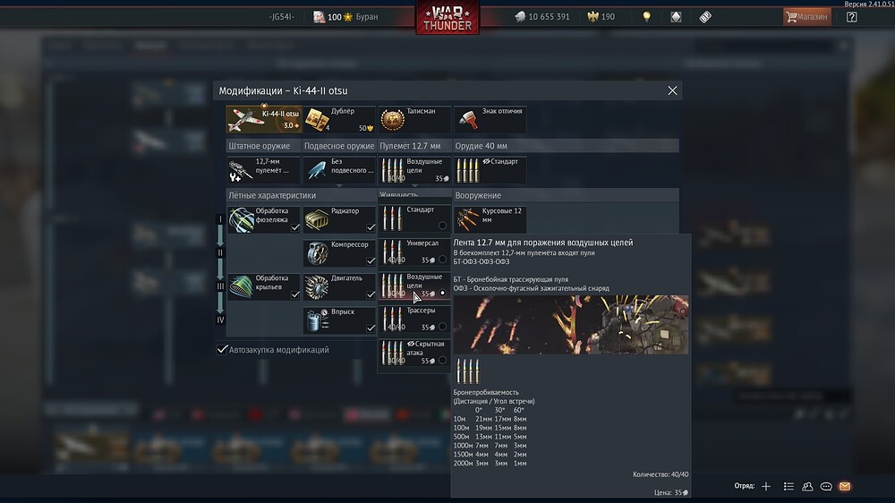The height and width of the screenshot is (503, 895).
Task: Toggle Обработка фюзеляжа checkbox
Action: tap(294, 227)
